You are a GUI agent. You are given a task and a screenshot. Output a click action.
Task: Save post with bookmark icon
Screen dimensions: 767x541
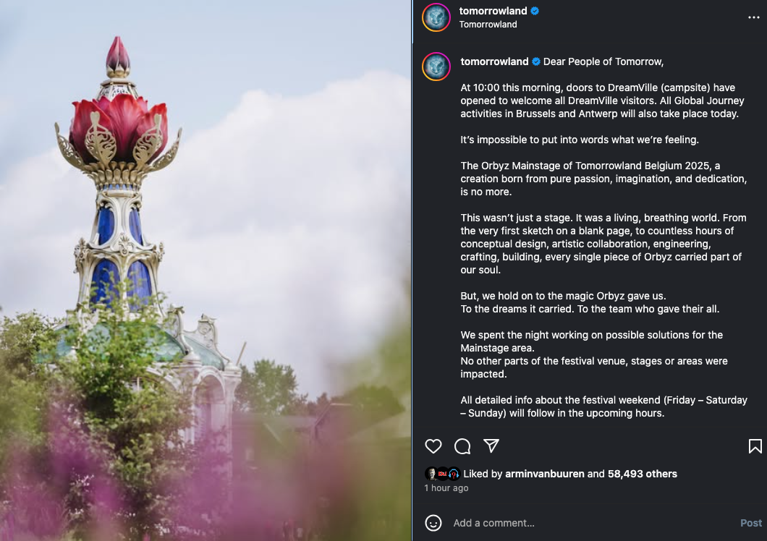tap(755, 446)
